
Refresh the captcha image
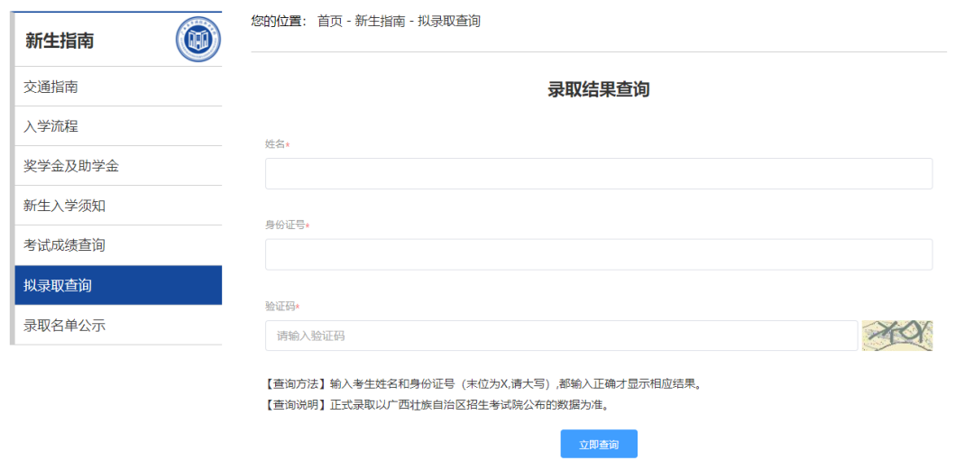897,336
